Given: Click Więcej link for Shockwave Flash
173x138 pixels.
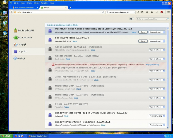Looking at the screenshot, I should [x=75, y=41].
